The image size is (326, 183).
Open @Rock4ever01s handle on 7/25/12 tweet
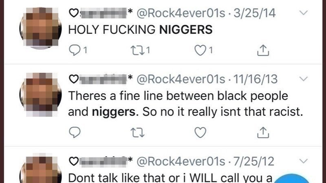[181, 161]
